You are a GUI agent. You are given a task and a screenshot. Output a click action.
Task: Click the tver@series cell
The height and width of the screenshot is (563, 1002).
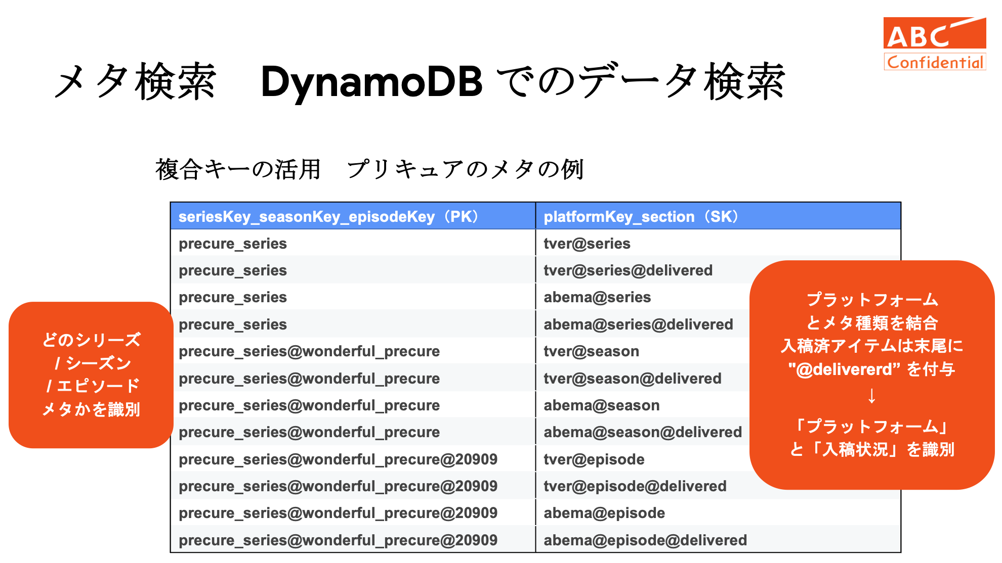click(x=587, y=244)
